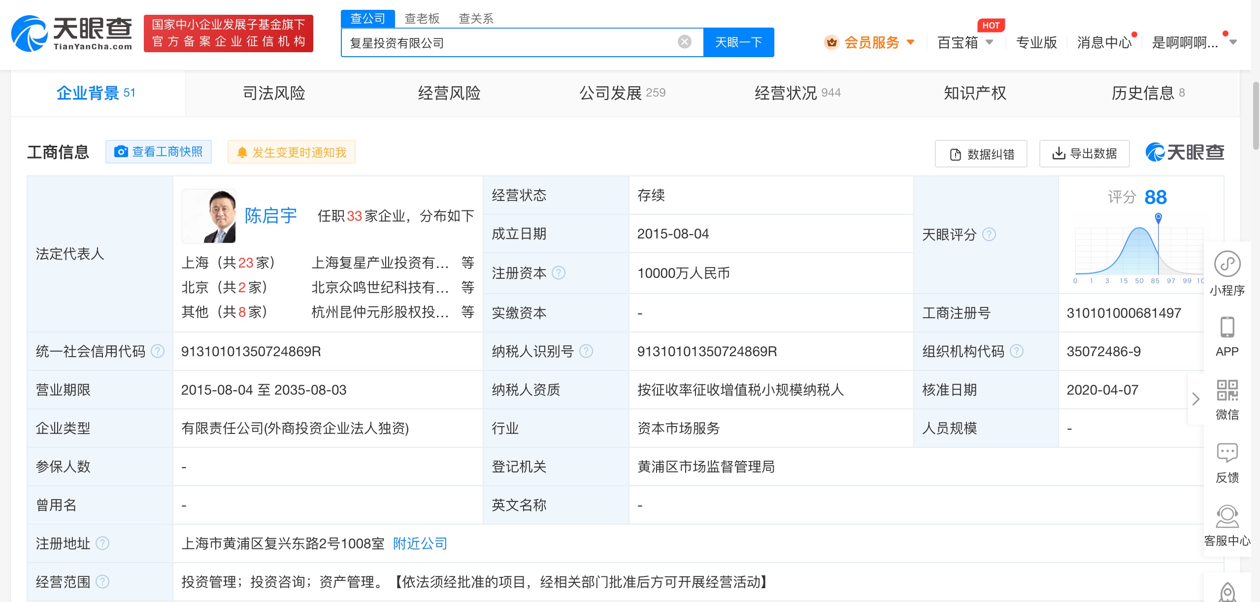Open 客服中心 customer service icon
Image resolution: width=1260 pixels, height=602 pixels.
1227,517
